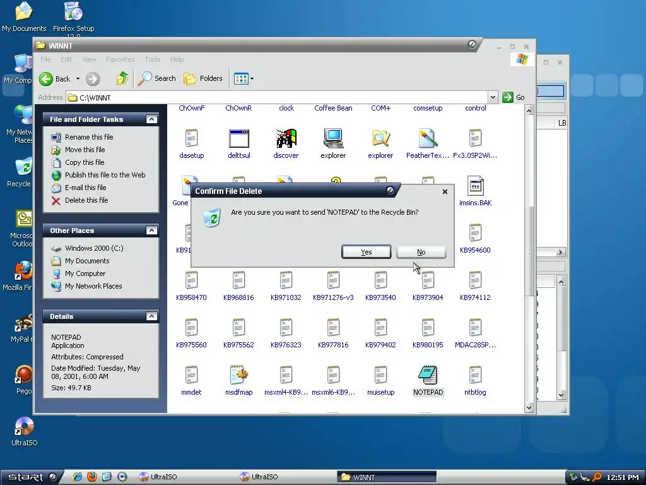Open the Tools menu
646x485 pixels.
click(x=153, y=59)
